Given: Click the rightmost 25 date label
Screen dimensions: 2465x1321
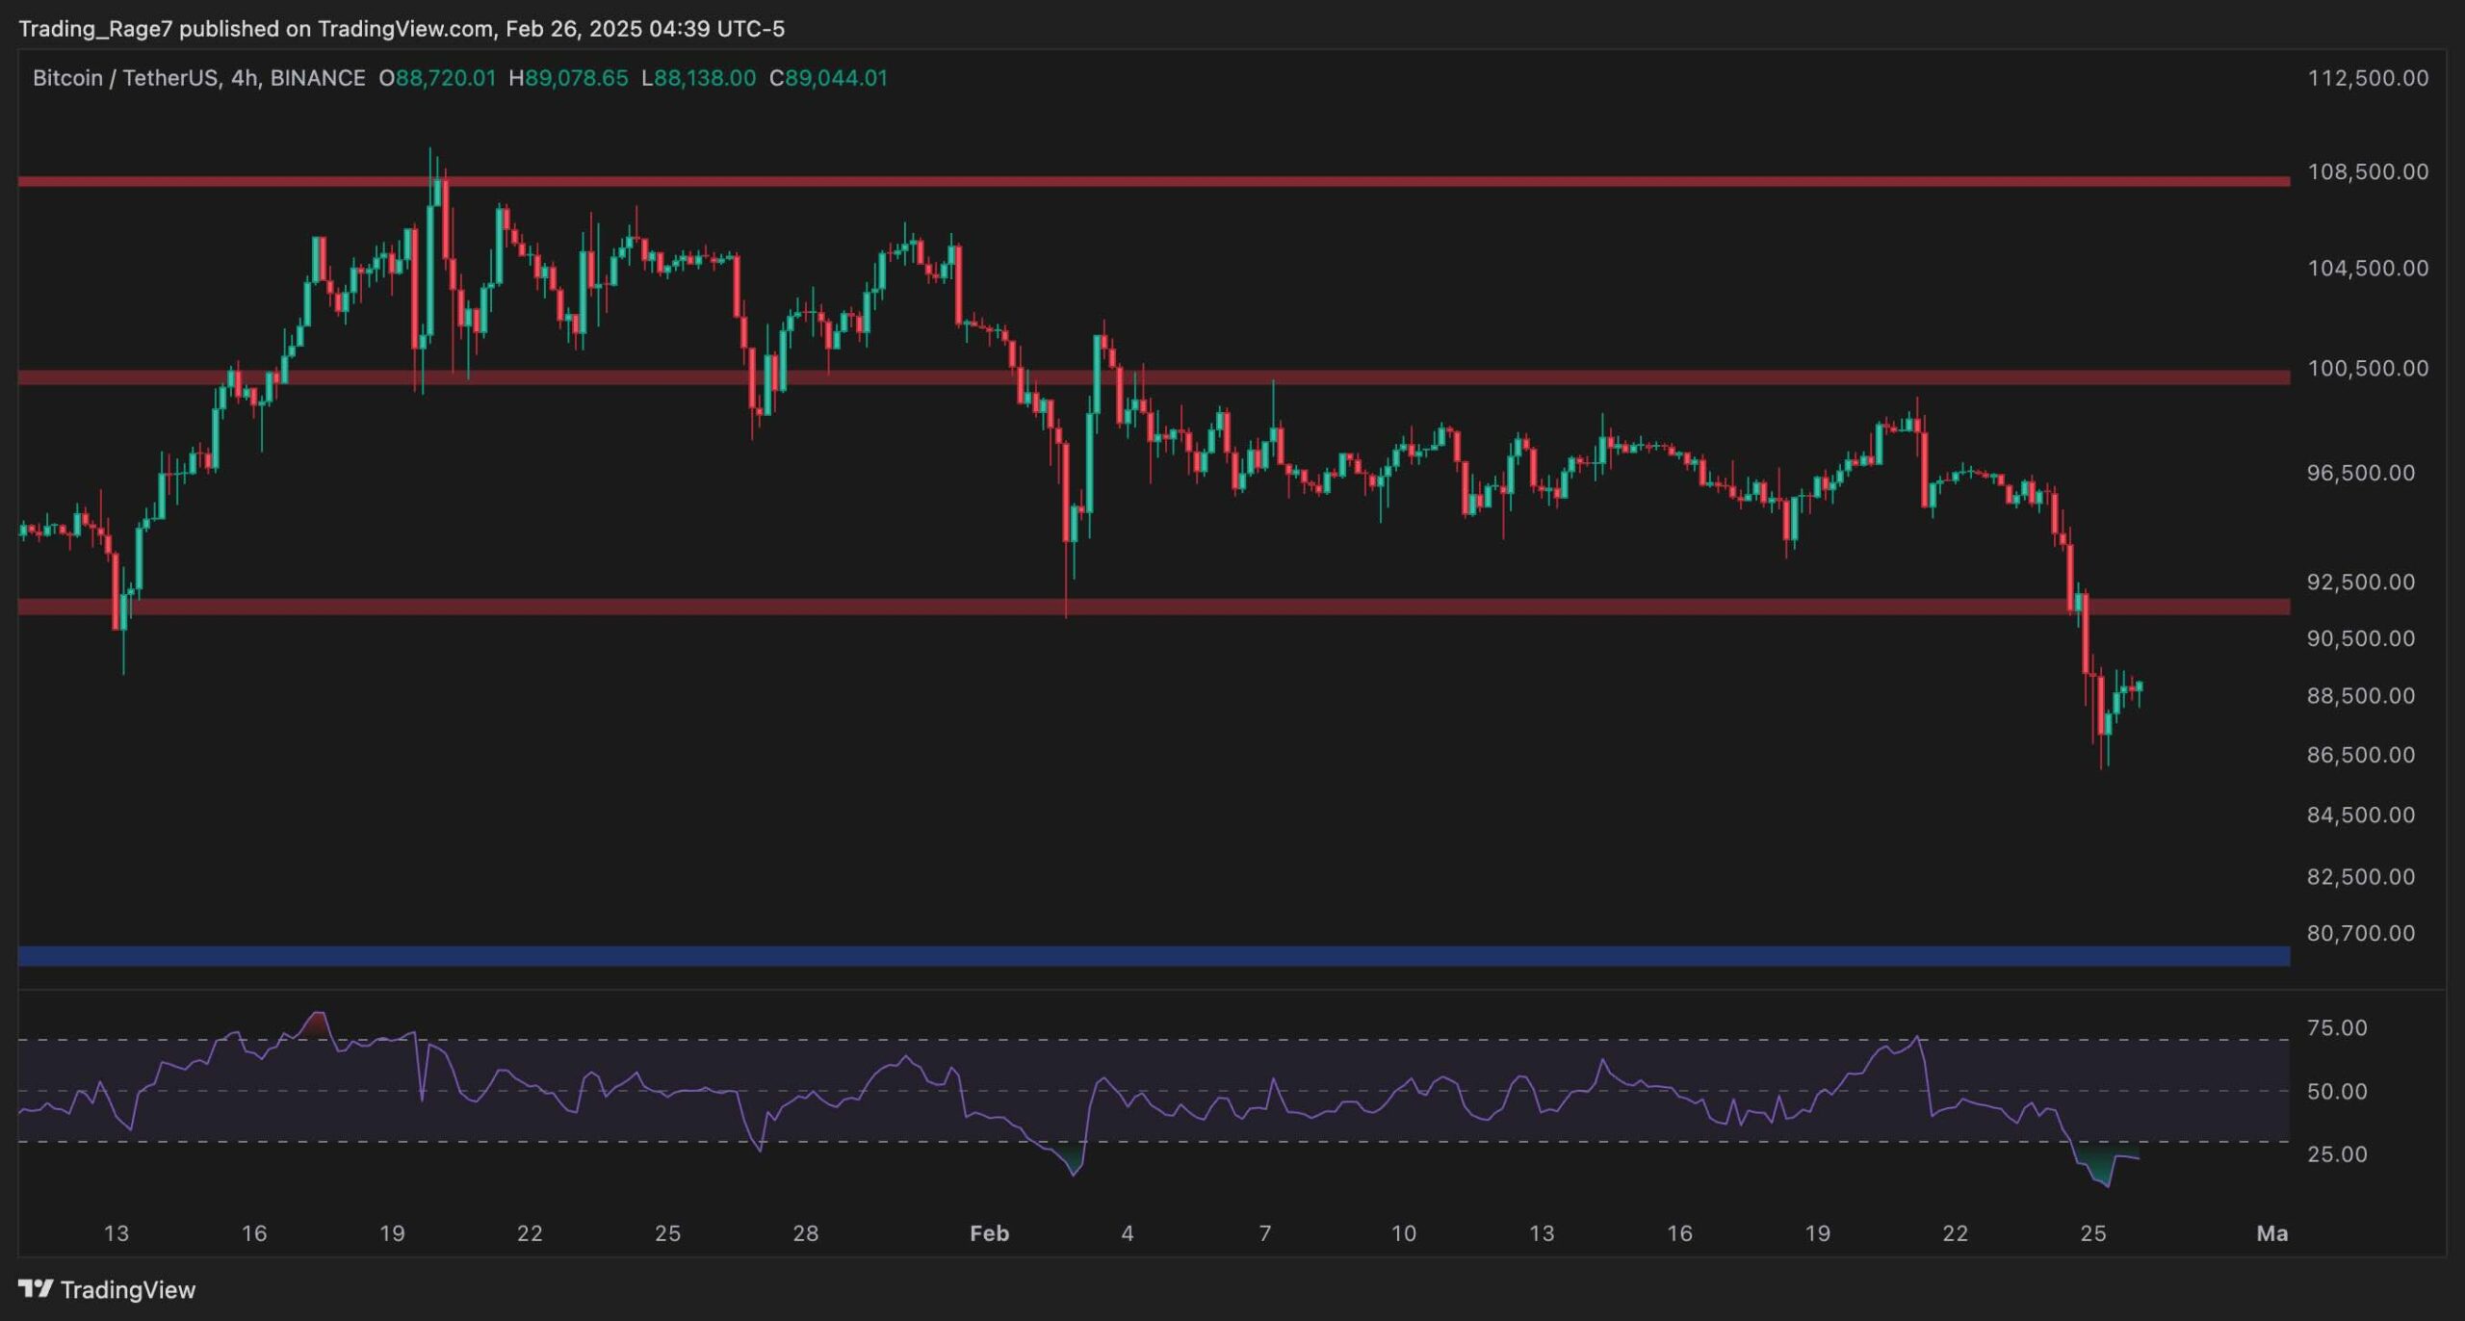Looking at the screenshot, I should (2092, 1233).
